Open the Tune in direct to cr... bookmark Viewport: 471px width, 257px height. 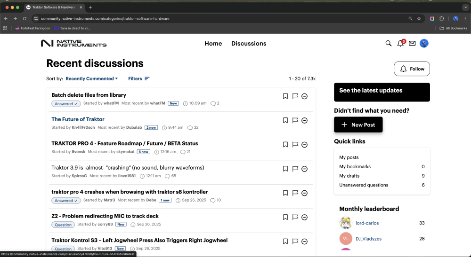[x=73, y=28]
